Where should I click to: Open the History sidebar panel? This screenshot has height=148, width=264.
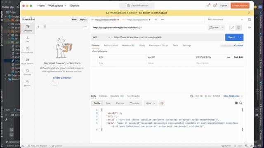point(27,83)
